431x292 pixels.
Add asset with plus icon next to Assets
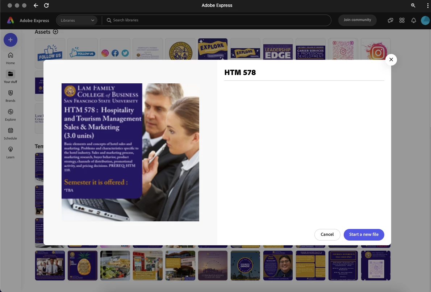[55, 32]
